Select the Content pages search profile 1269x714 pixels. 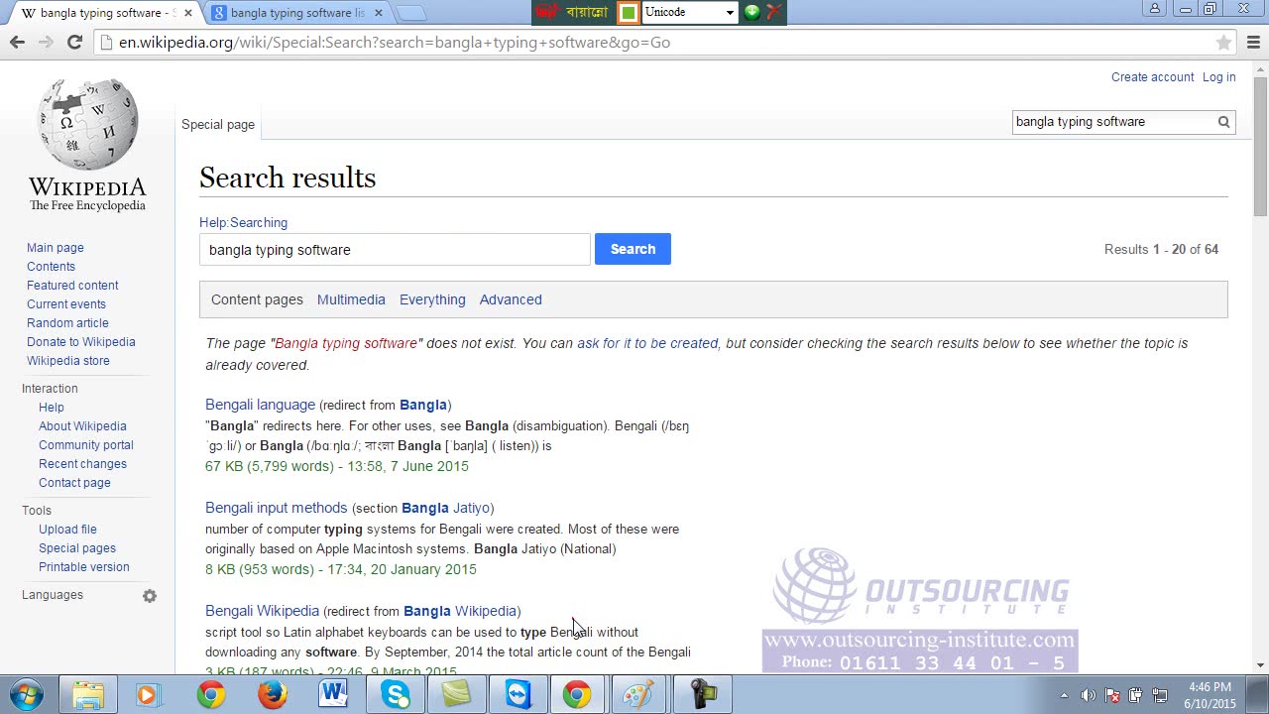click(257, 299)
